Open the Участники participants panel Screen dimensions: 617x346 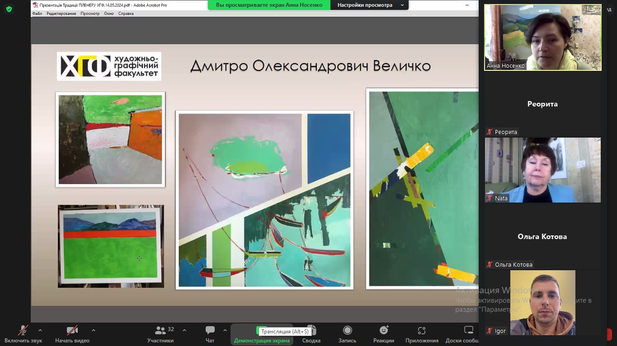coord(160,334)
